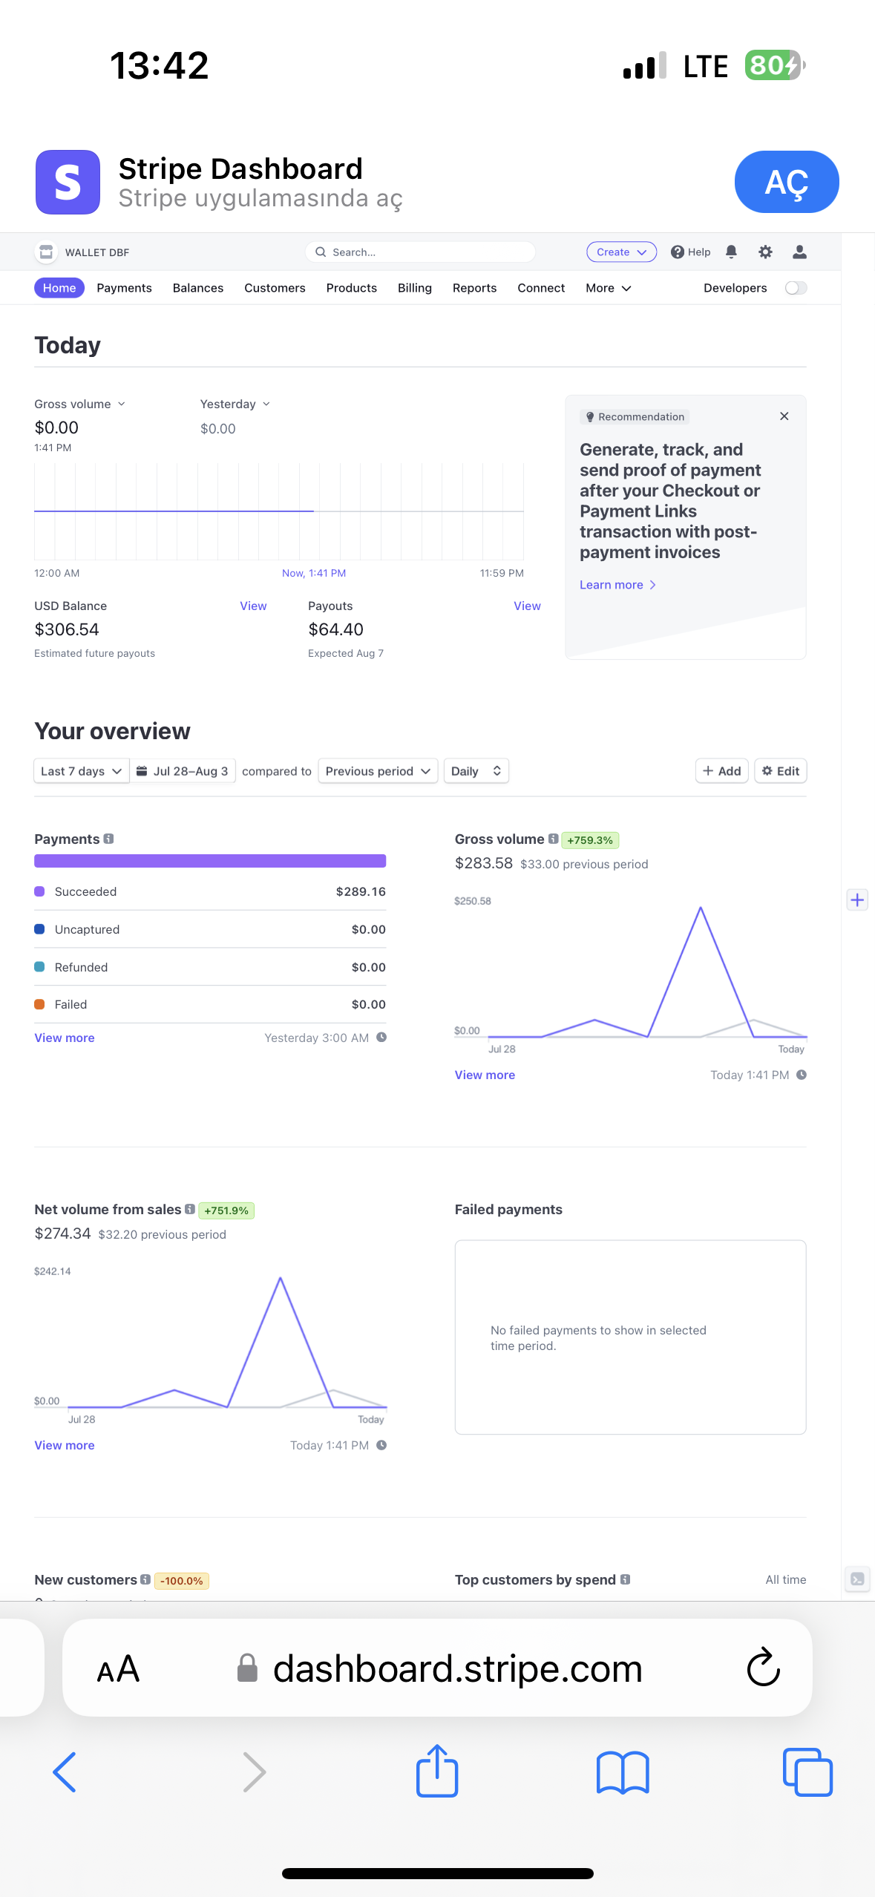This screenshot has width=875, height=1897.
Task: Open the notifications bell icon
Action: pos(731,252)
